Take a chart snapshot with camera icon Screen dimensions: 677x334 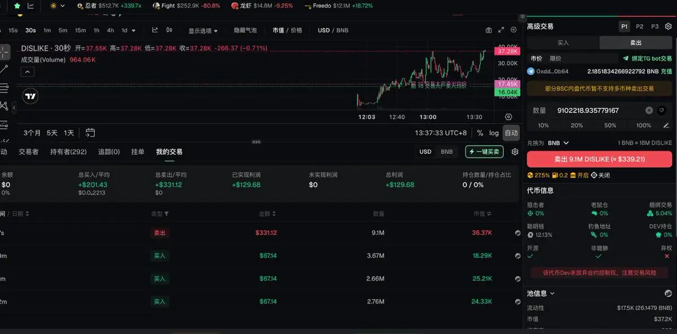coord(489,30)
